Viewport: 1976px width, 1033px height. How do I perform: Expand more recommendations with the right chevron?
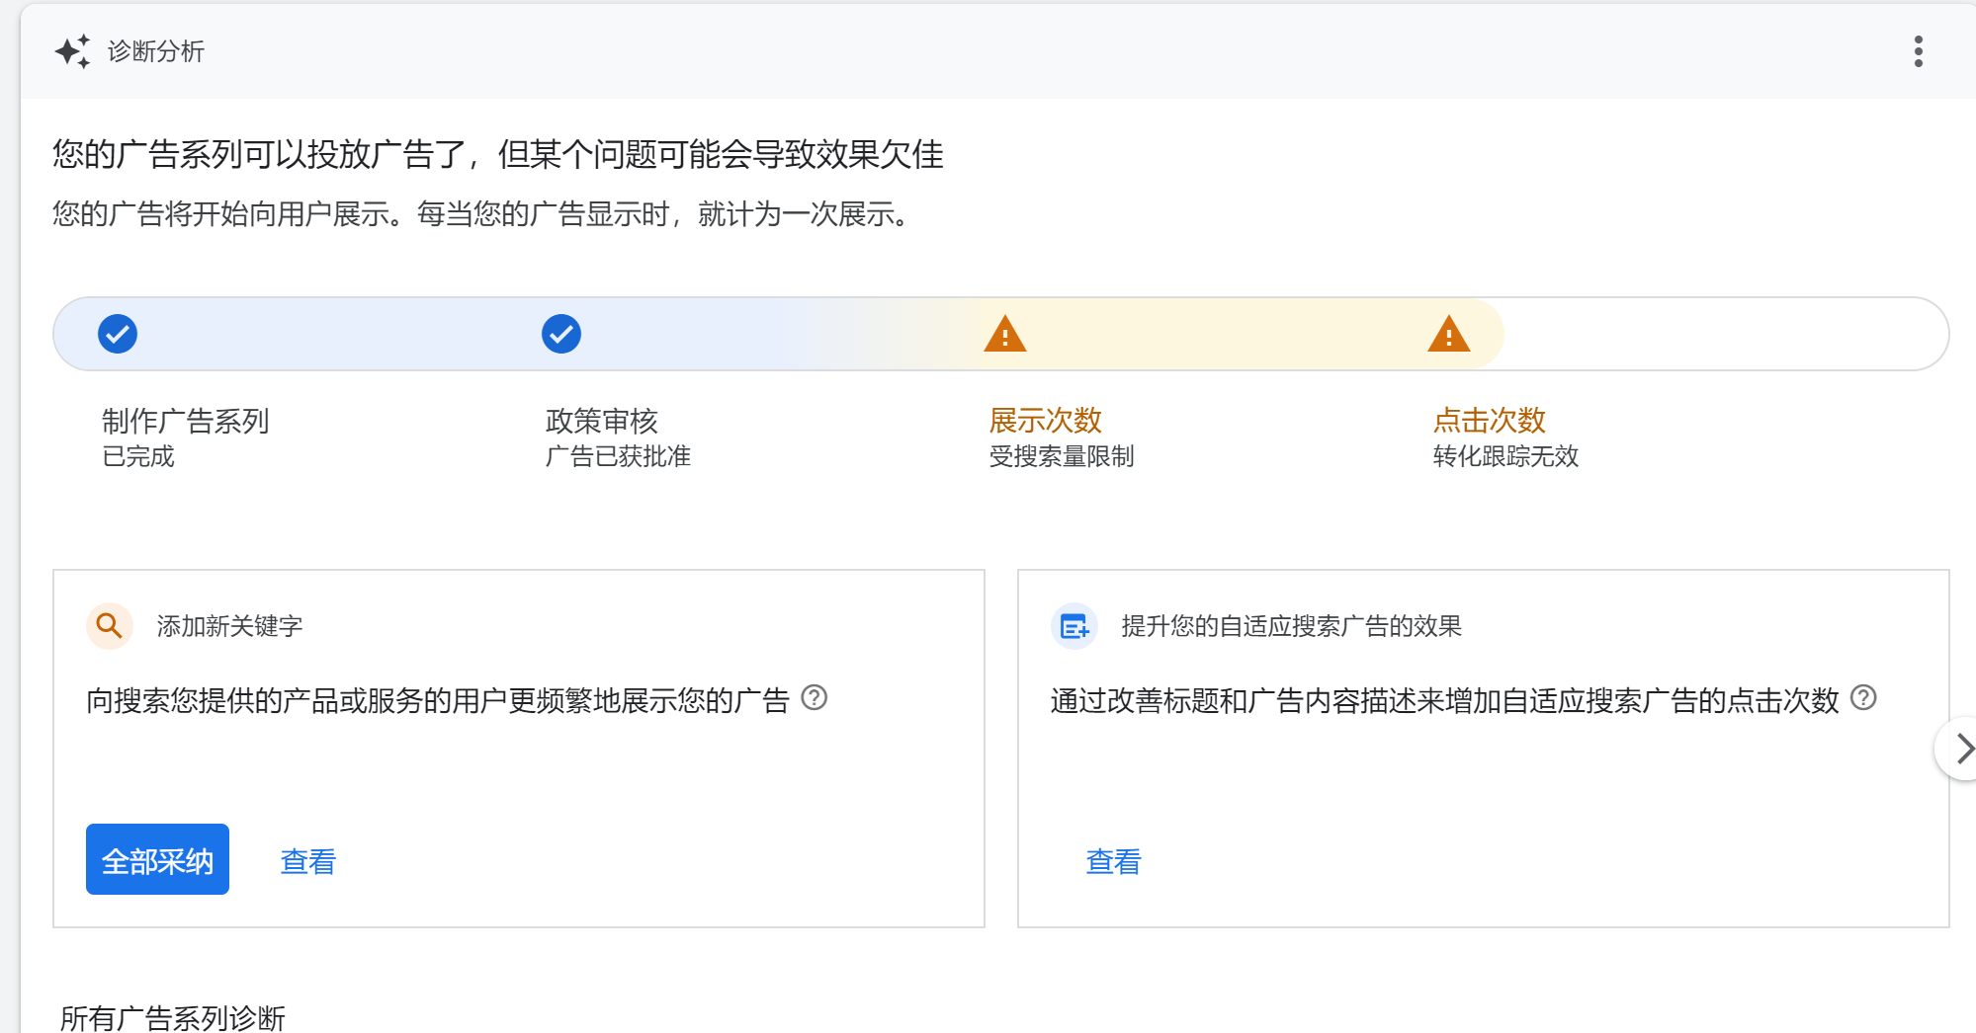(x=1962, y=749)
